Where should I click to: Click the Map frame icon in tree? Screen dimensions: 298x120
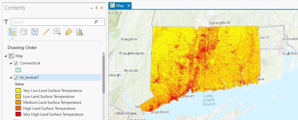11,56
